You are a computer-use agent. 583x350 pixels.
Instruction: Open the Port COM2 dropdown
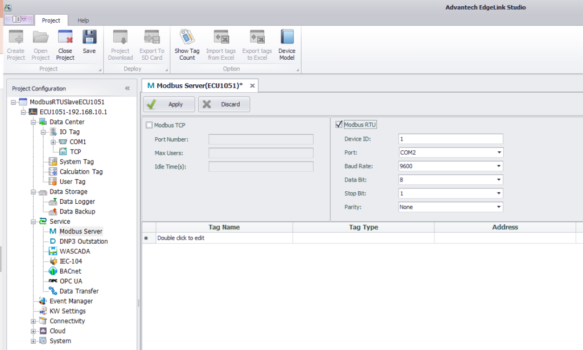click(499, 153)
